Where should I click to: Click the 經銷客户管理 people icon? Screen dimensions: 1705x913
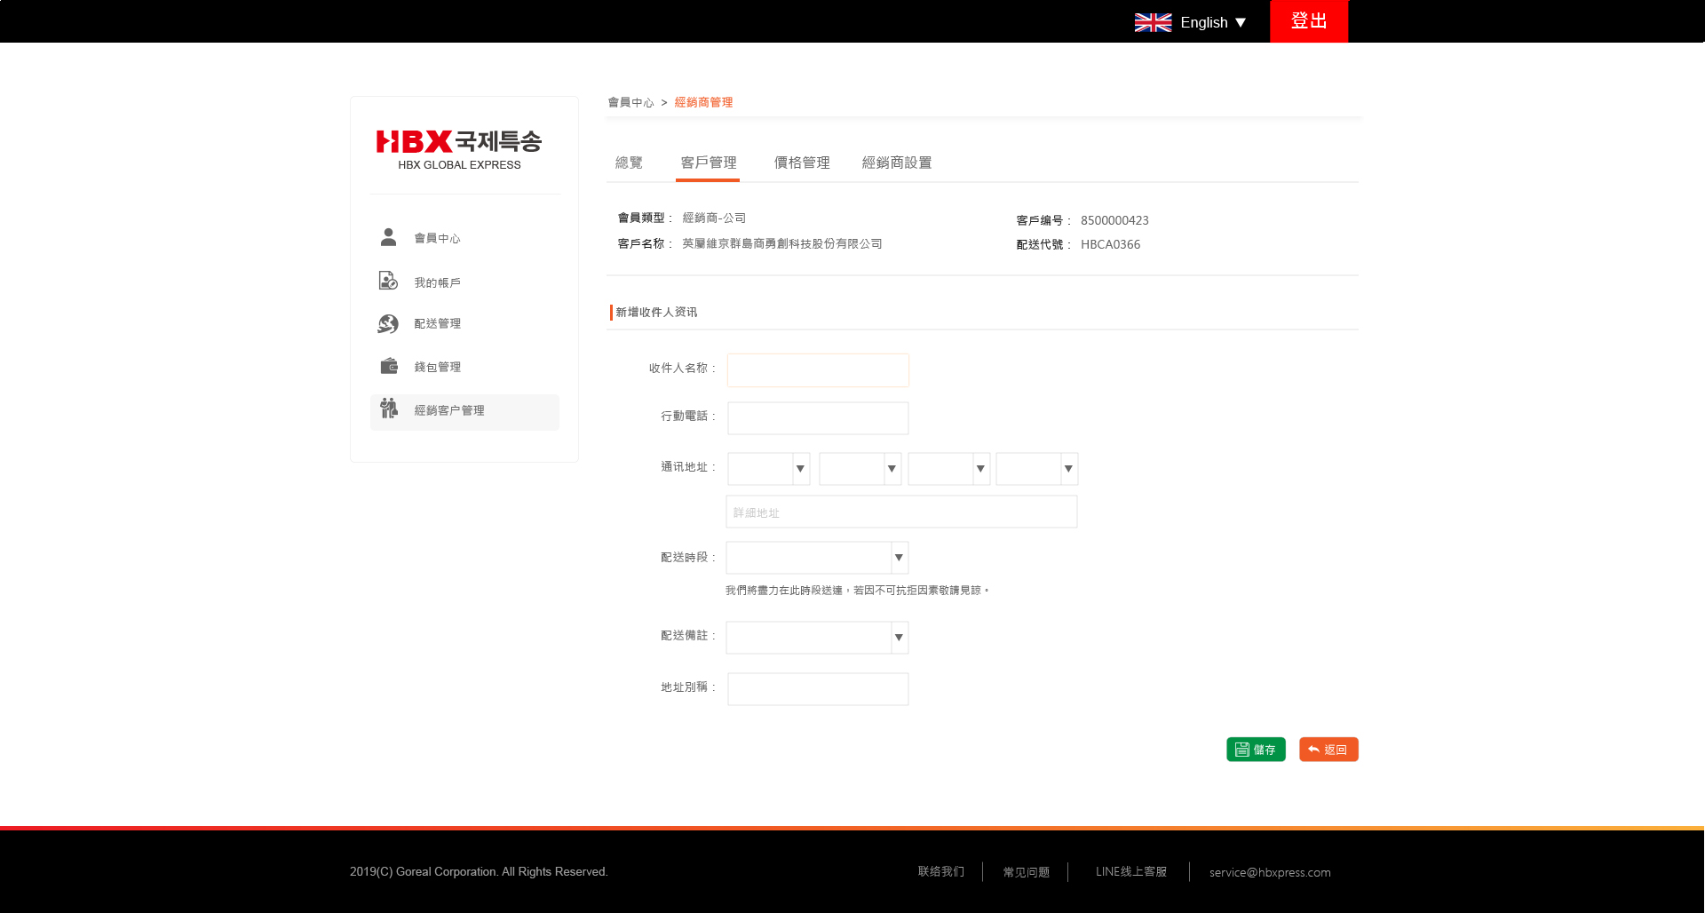pos(388,409)
